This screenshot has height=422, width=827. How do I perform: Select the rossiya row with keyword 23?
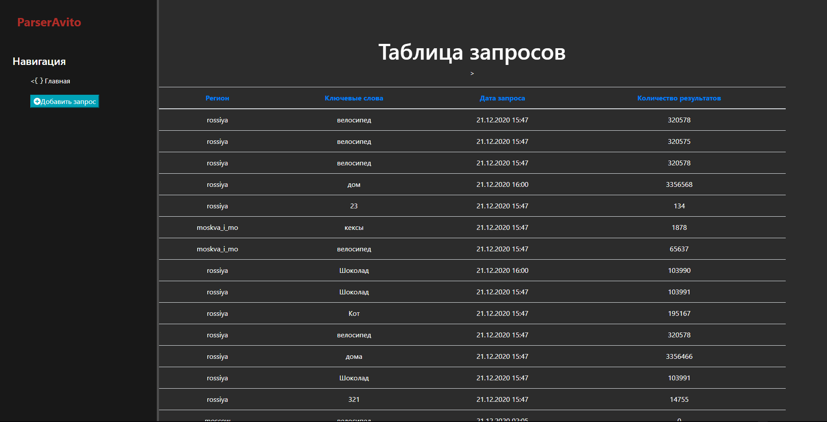[354, 206]
